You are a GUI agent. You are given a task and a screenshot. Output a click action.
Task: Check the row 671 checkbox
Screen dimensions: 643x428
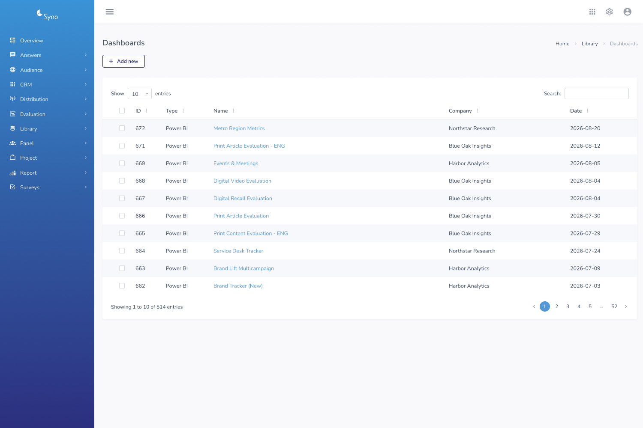point(122,146)
